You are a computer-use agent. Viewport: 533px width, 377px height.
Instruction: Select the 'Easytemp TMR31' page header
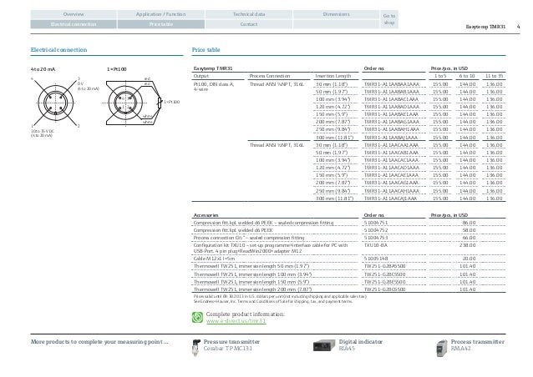[485, 27]
